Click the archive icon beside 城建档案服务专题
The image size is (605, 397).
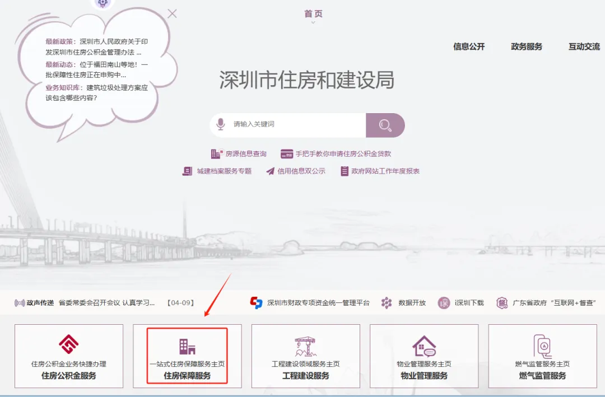coord(187,171)
